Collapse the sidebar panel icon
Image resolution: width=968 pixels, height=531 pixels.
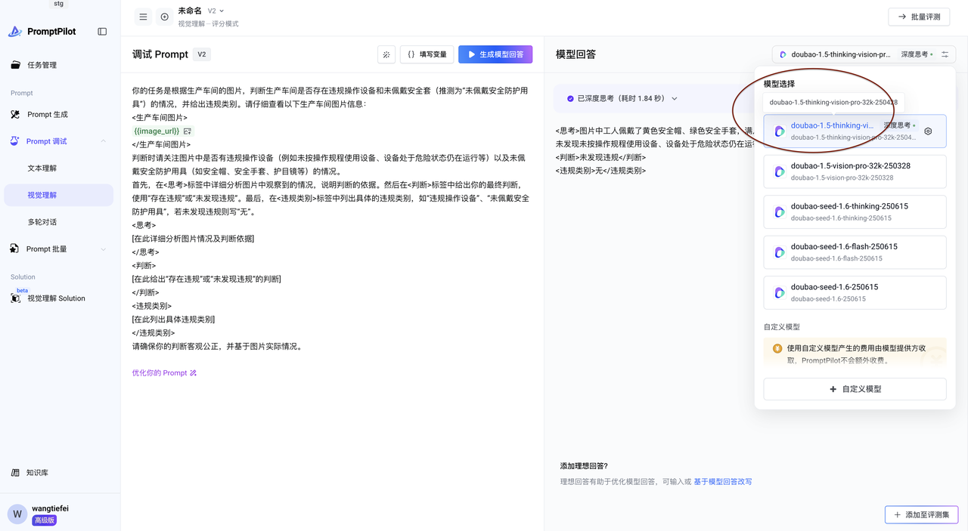point(102,32)
